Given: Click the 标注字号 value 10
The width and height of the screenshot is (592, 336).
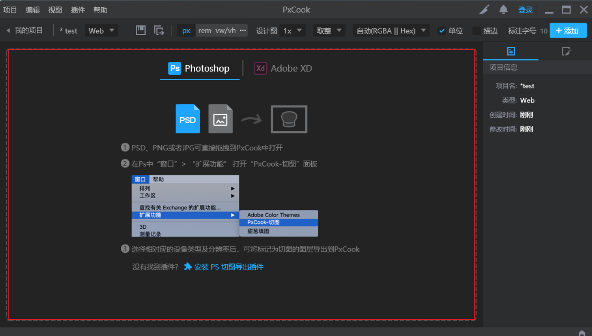Looking at the screenshot, I should pos(544,31).
